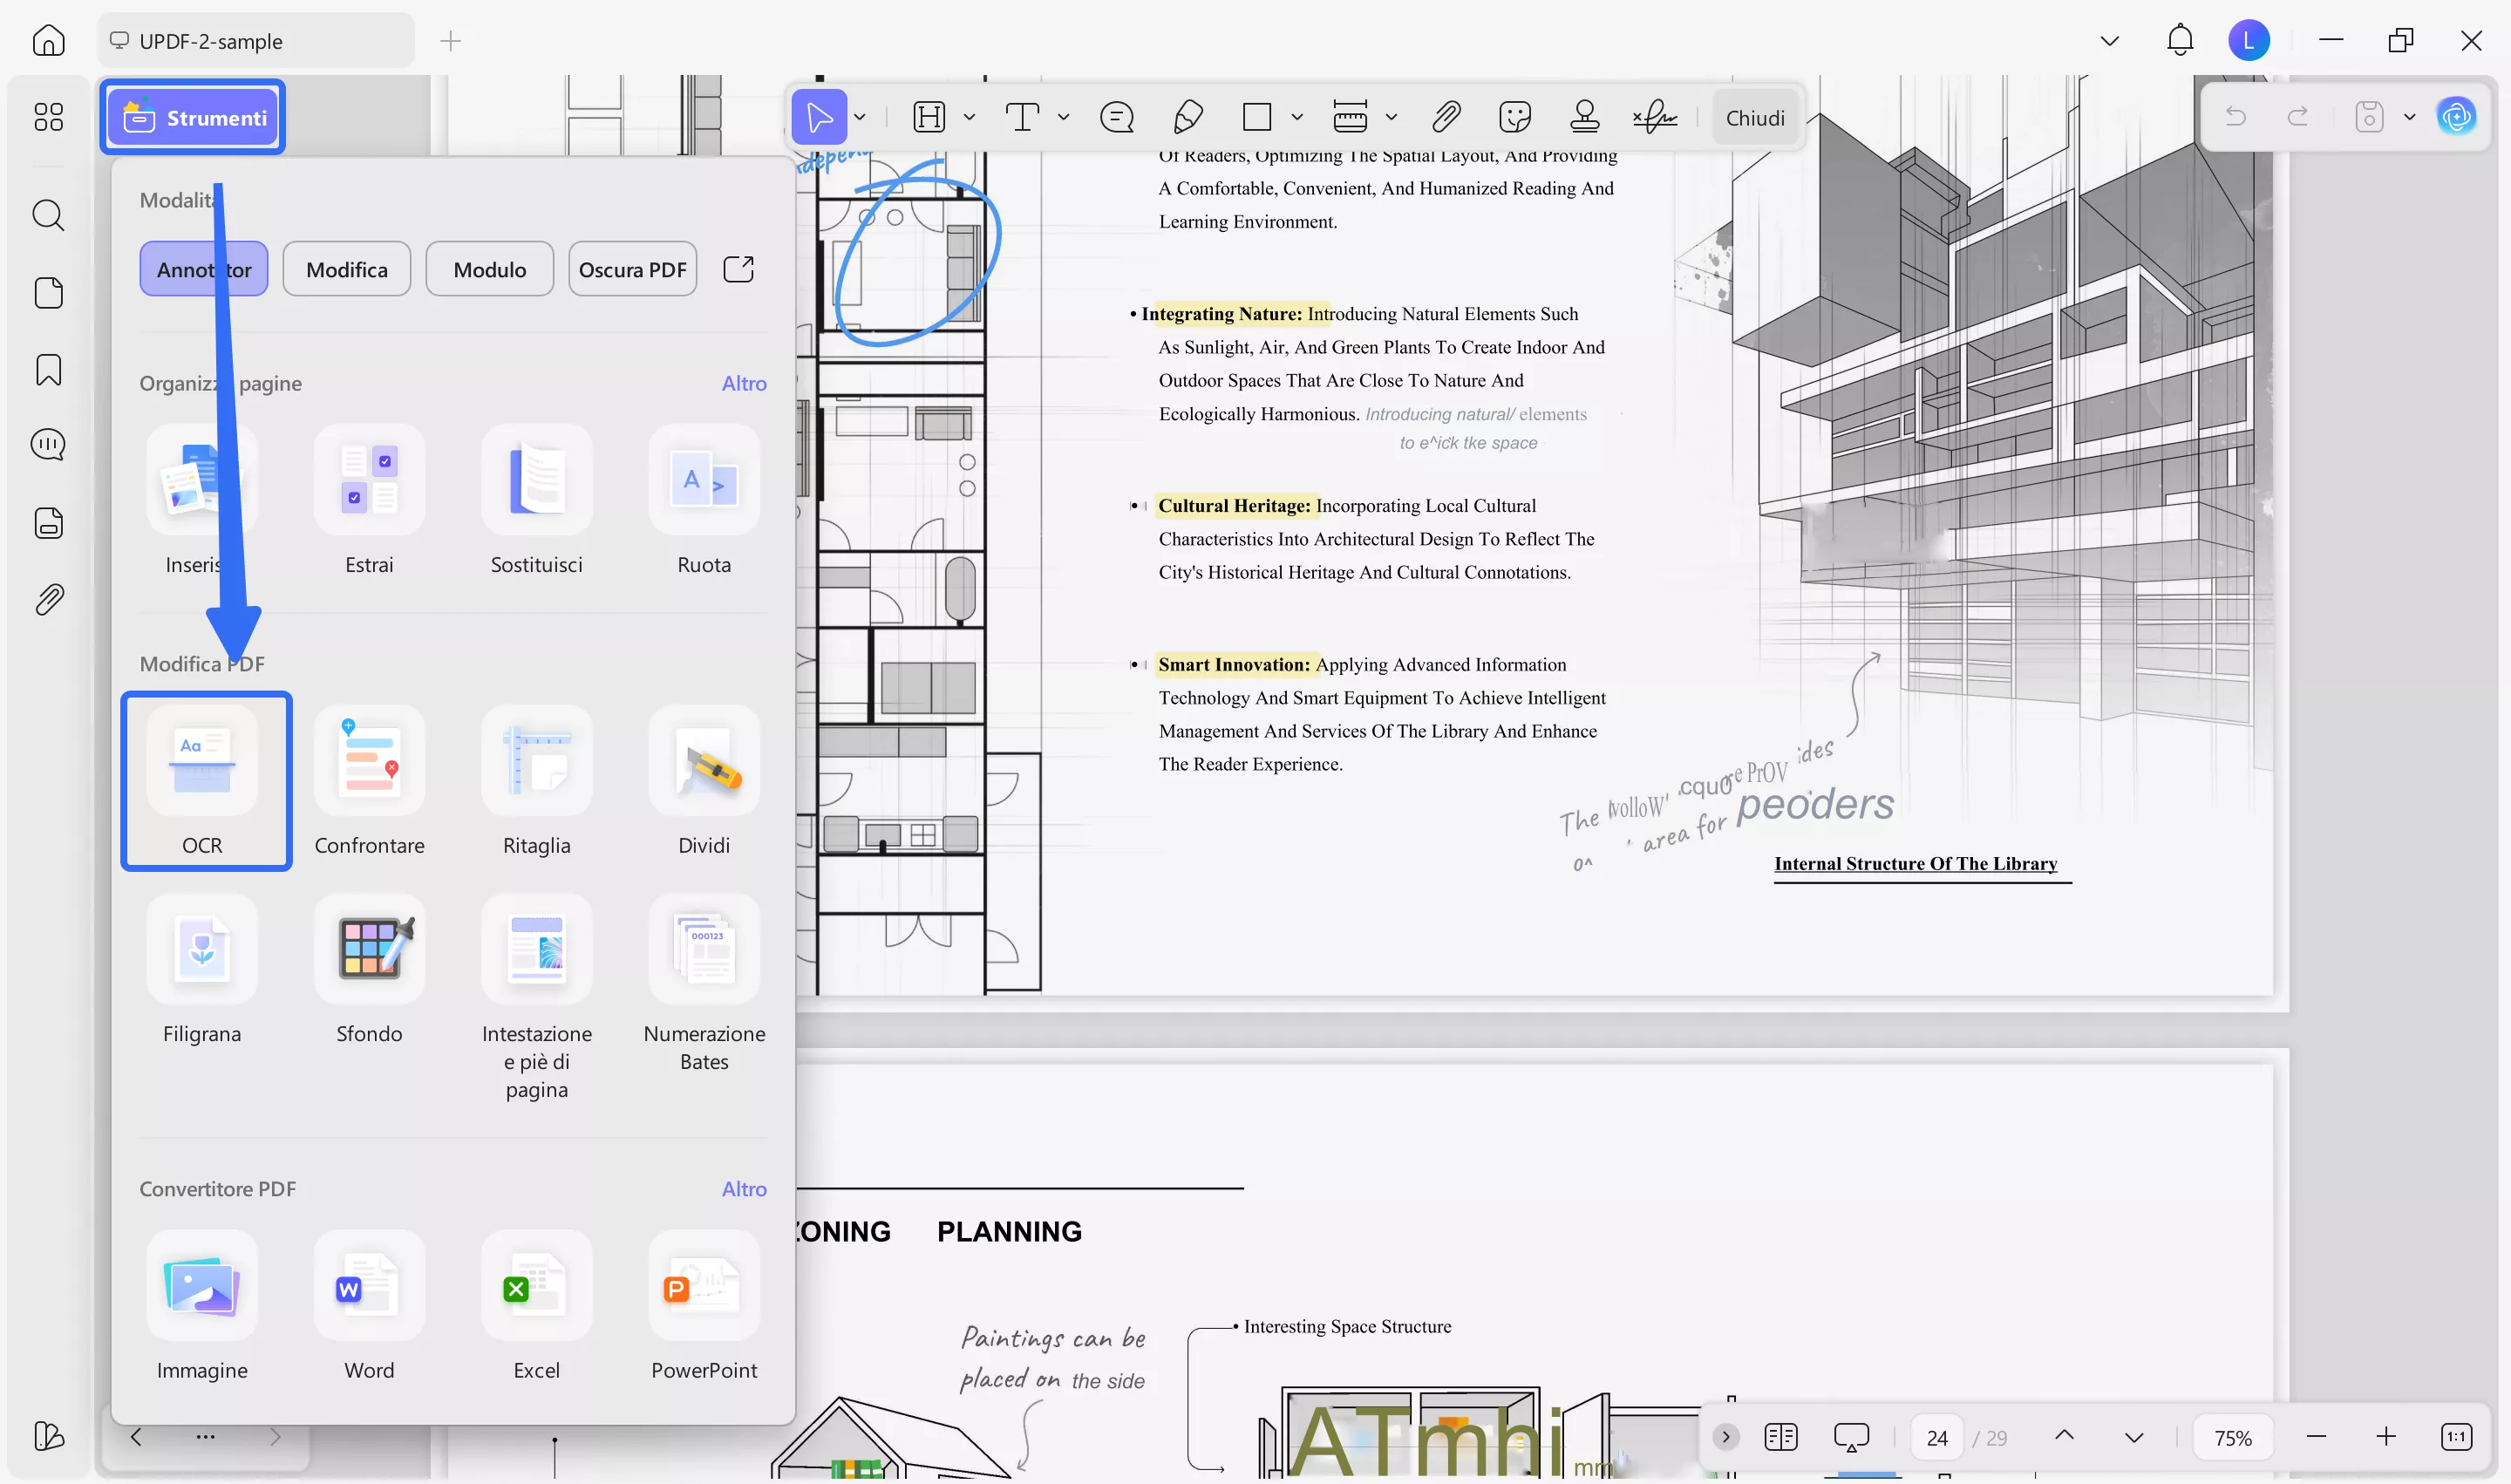Select the Modulo mode option
Viewport: 2511px width, 1484px height.
pyautogui.click(x=489, y=269)
